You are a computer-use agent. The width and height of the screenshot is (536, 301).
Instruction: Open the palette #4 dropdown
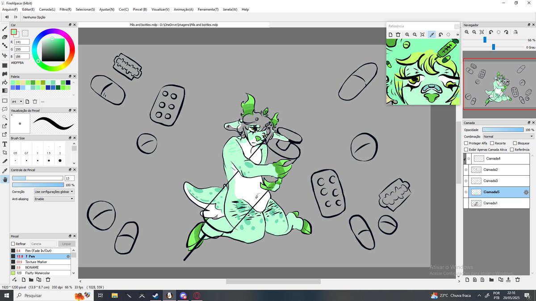click(17, 101)
